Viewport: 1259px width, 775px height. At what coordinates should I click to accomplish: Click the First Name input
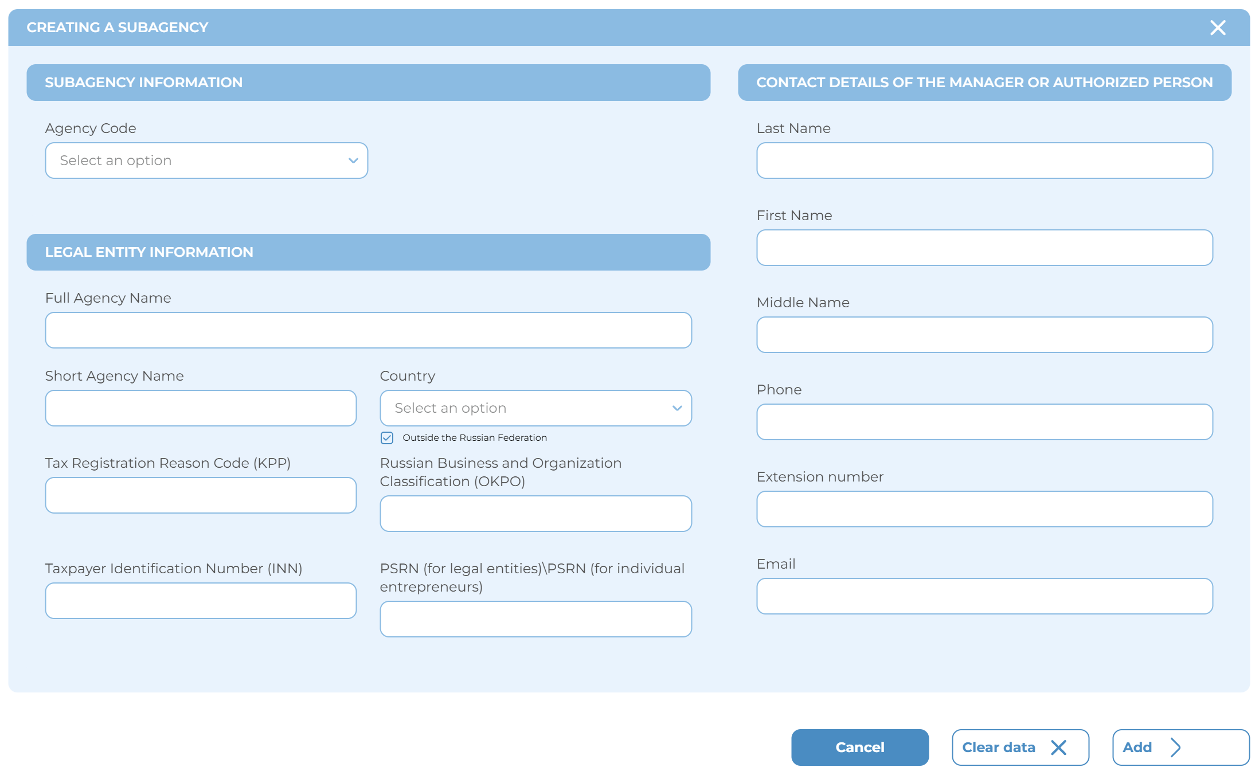coord(984,248)
